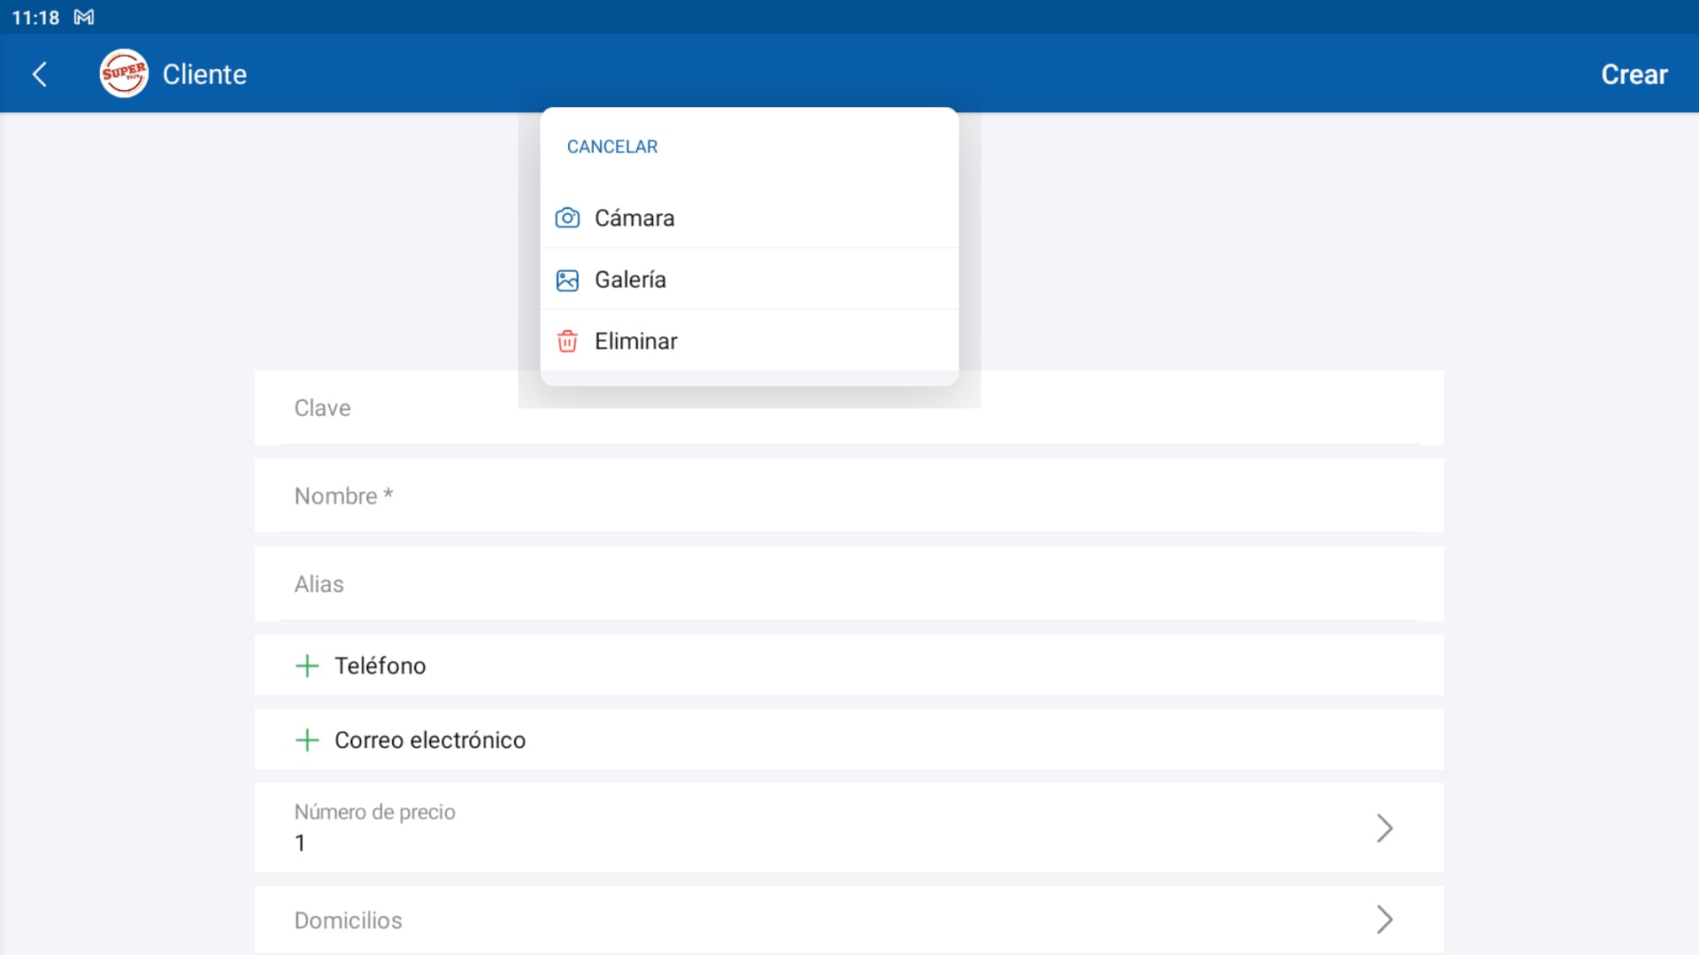Click the gallery picture icon
This screenshot has height=955, width=1699.
[x=567, y=281]
